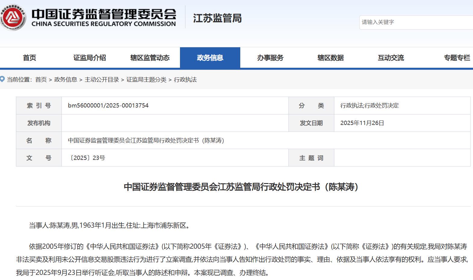This screenshot has width=473, height=280.
Task: Click the 江苏监管局 header title
Action: point(217,18)
